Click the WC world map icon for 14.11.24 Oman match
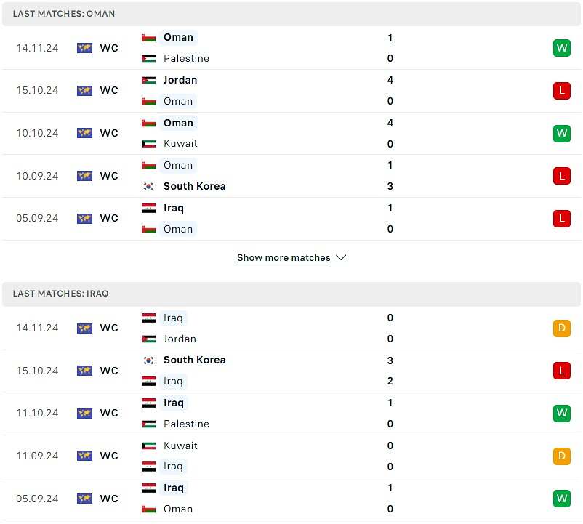The image size is (583, 524). tap(85, 48)
